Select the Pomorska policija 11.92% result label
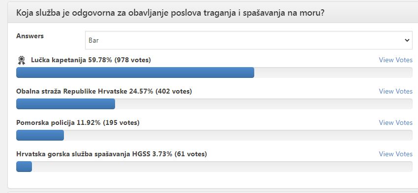418x193 pixels. point(78,122)
